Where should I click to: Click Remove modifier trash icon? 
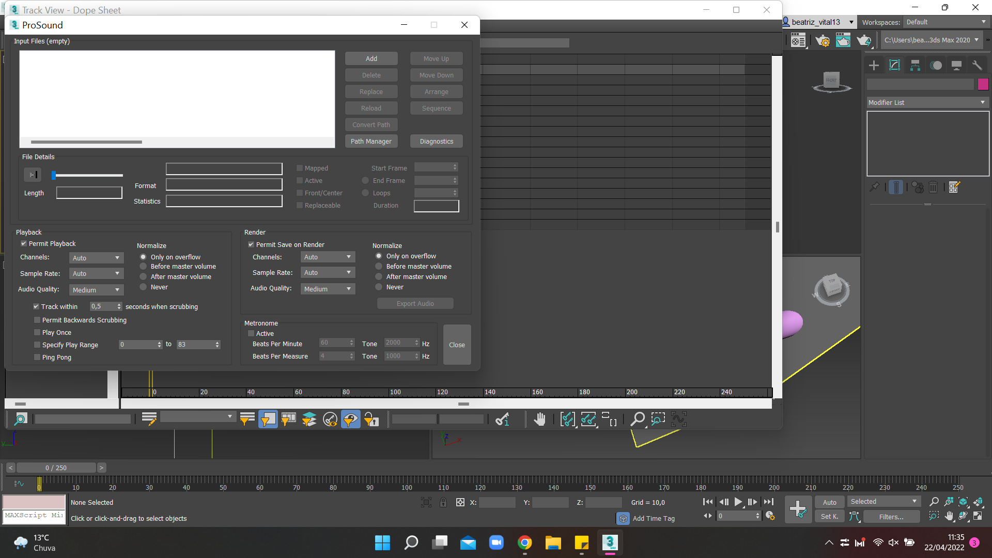pos(933,187)
